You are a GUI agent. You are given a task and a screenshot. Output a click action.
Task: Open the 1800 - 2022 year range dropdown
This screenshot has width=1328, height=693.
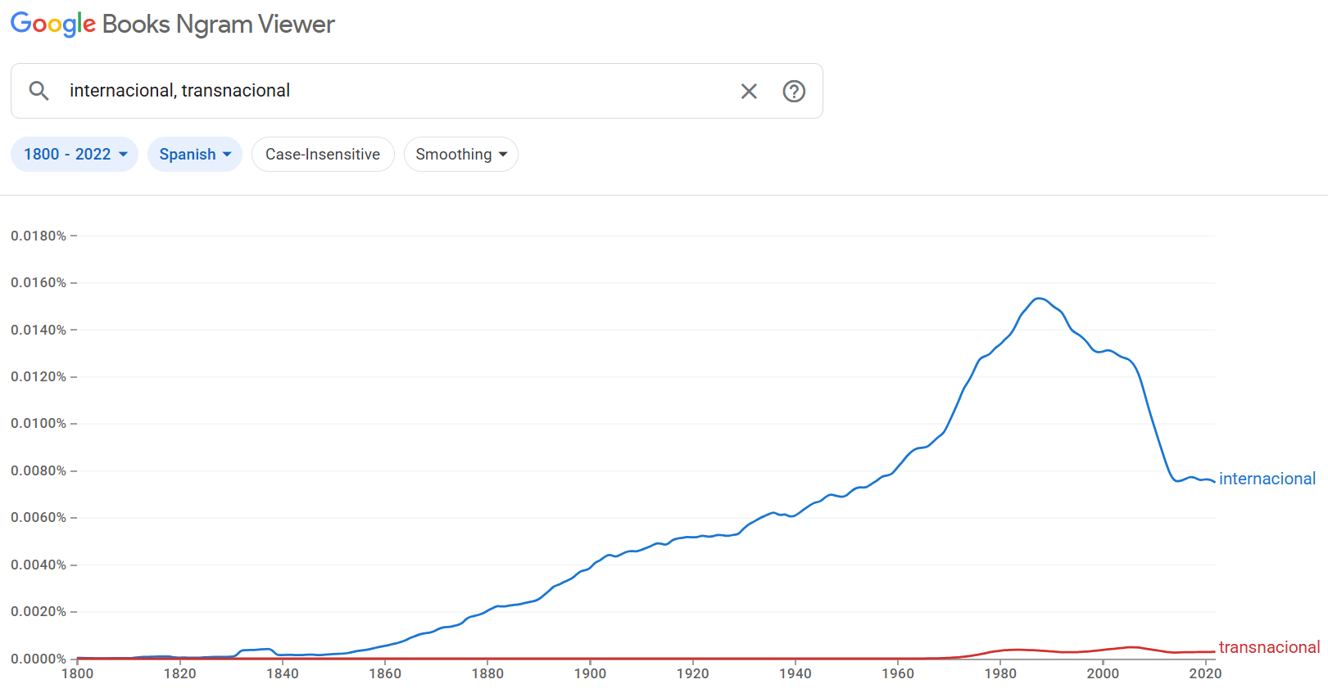[75, 155]
